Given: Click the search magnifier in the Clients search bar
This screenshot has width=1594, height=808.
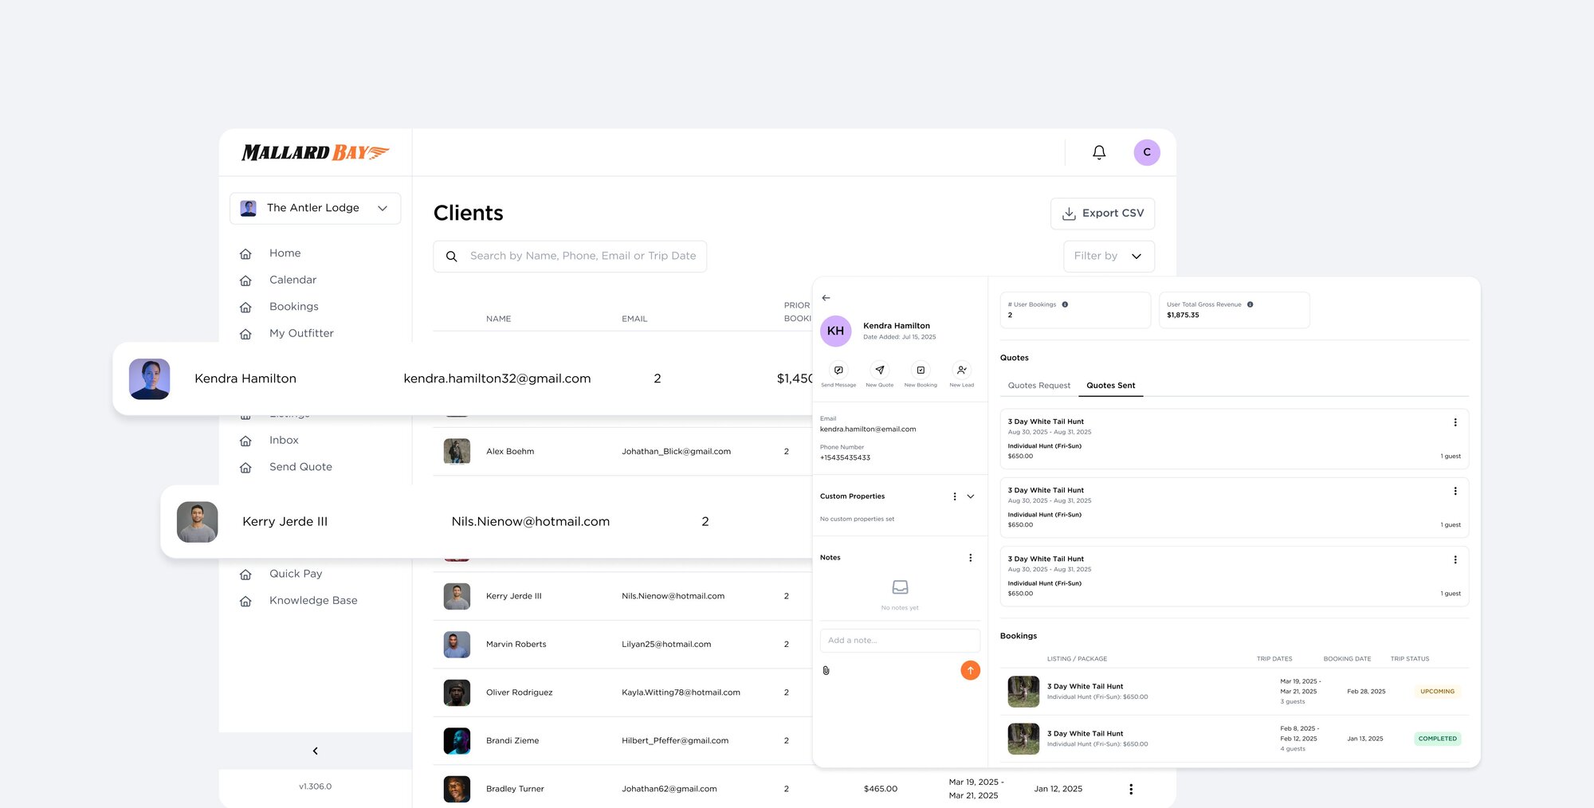Looking at the screenshot, I should point(452,256).
